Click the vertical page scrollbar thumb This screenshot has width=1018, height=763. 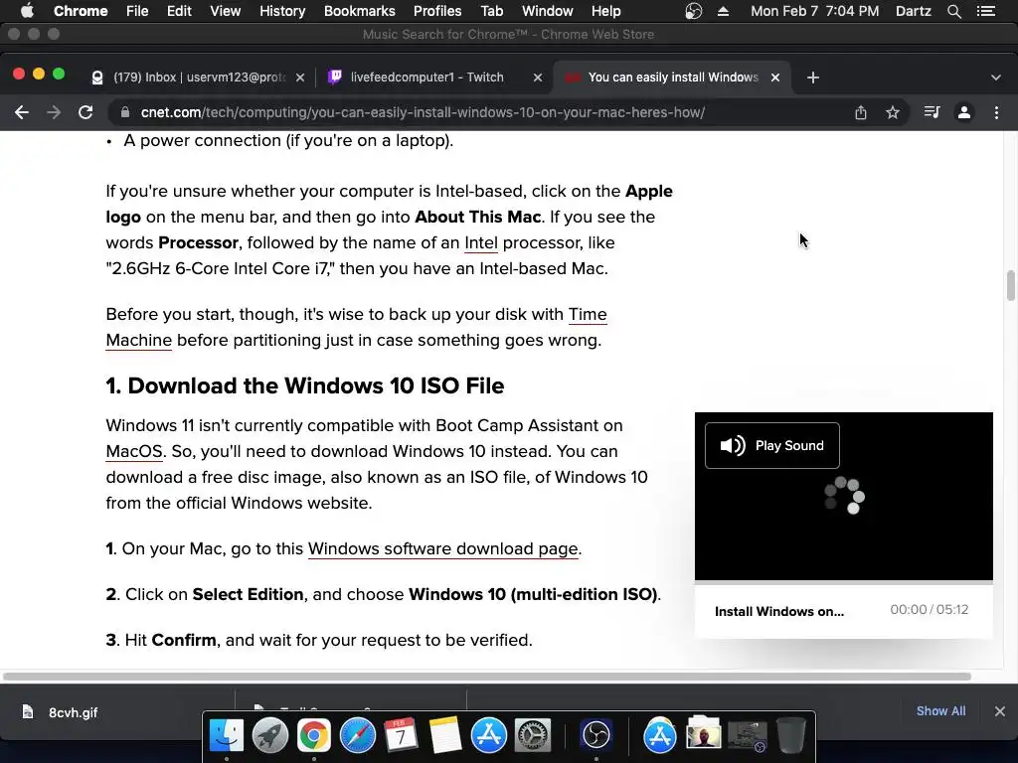[1010, 285]
